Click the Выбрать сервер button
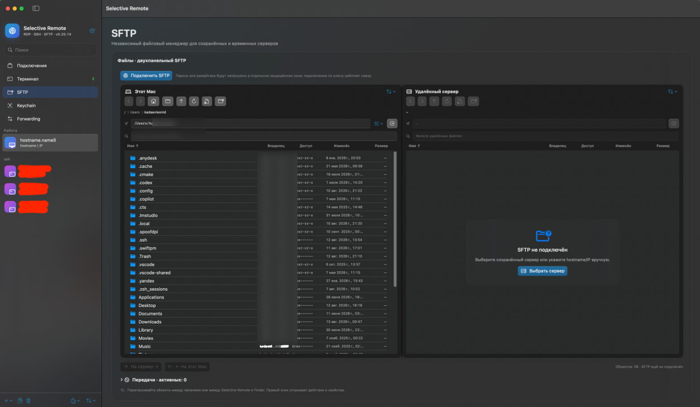 [542, 271]
